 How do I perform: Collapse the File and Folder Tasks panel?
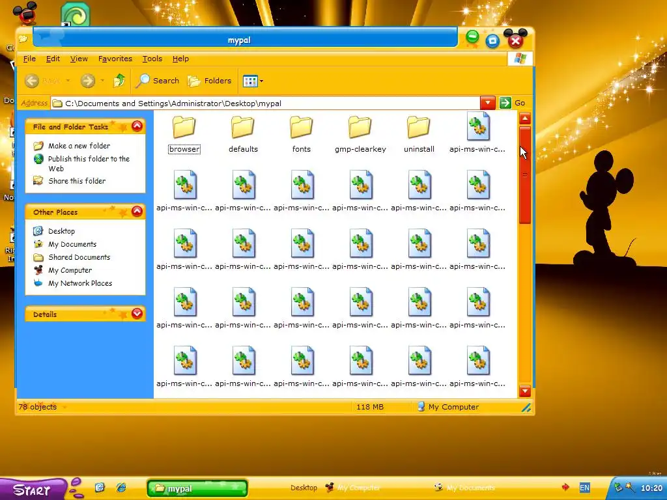137,126
